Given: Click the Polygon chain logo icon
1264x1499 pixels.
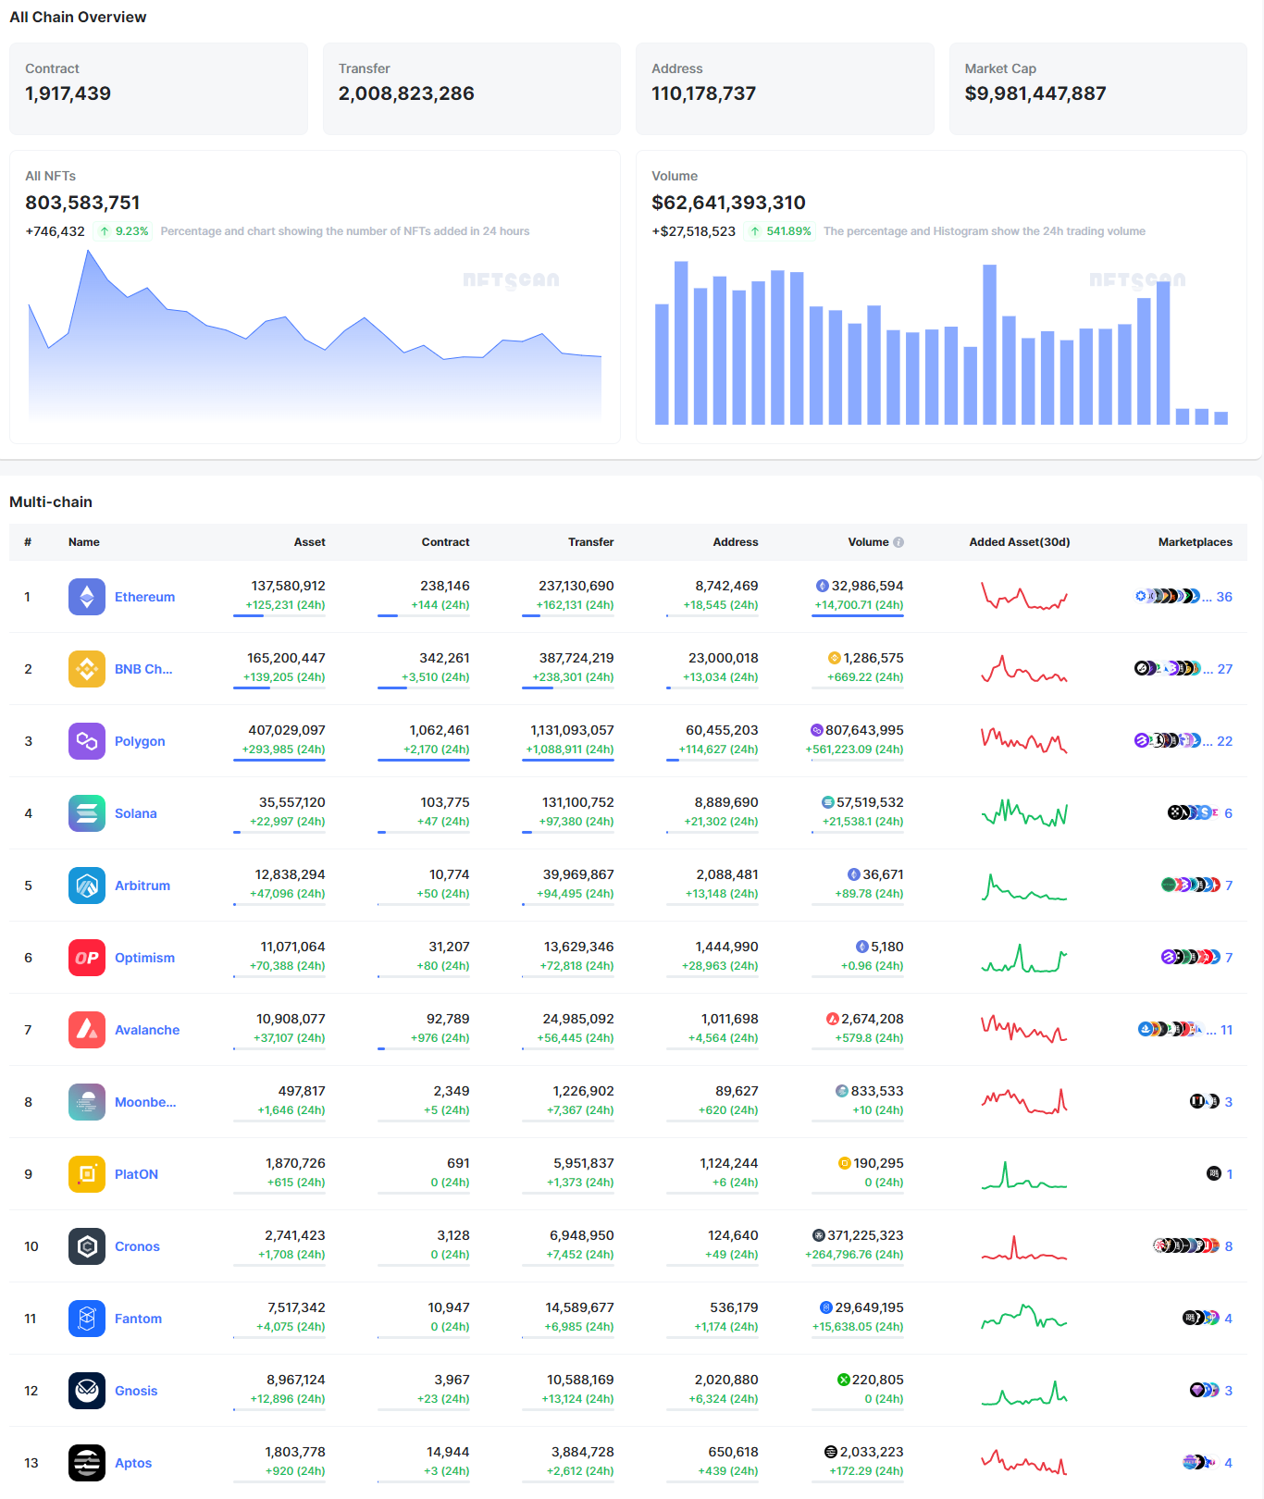Looking at the screenshot, I should (x=87, y=741).
